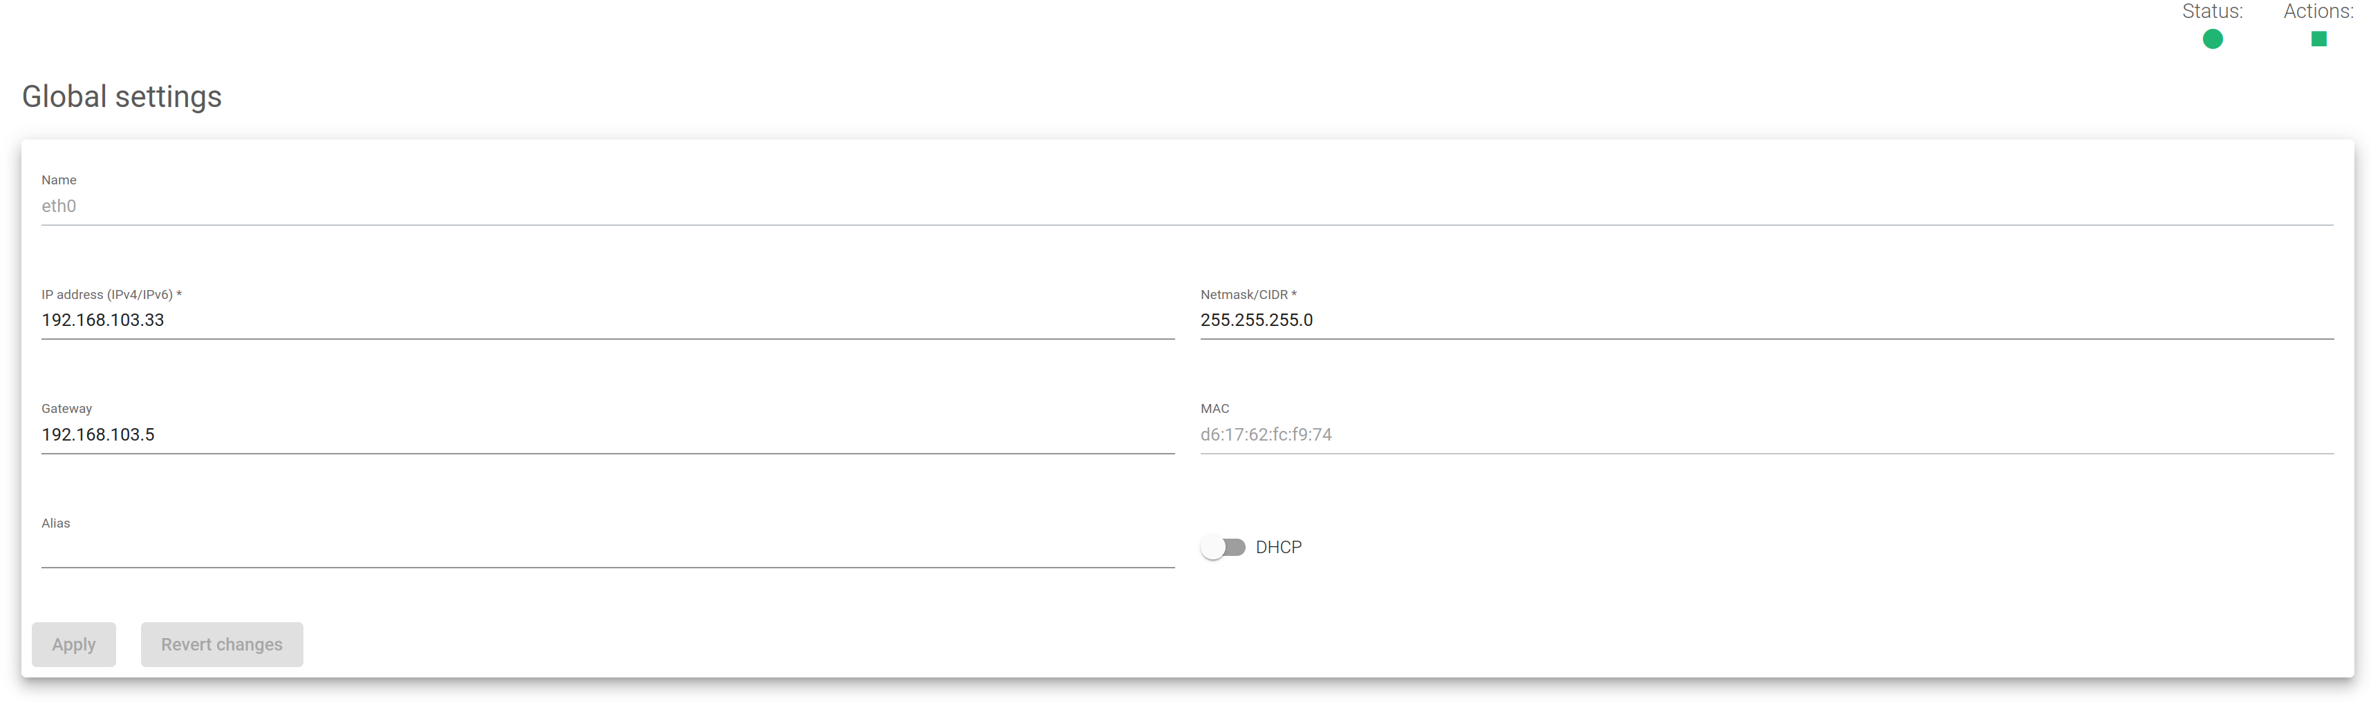The height and width of the screenshot is (703, 2371).
Task: Click the DHCP label text
Action: (x=1278, y=547)
